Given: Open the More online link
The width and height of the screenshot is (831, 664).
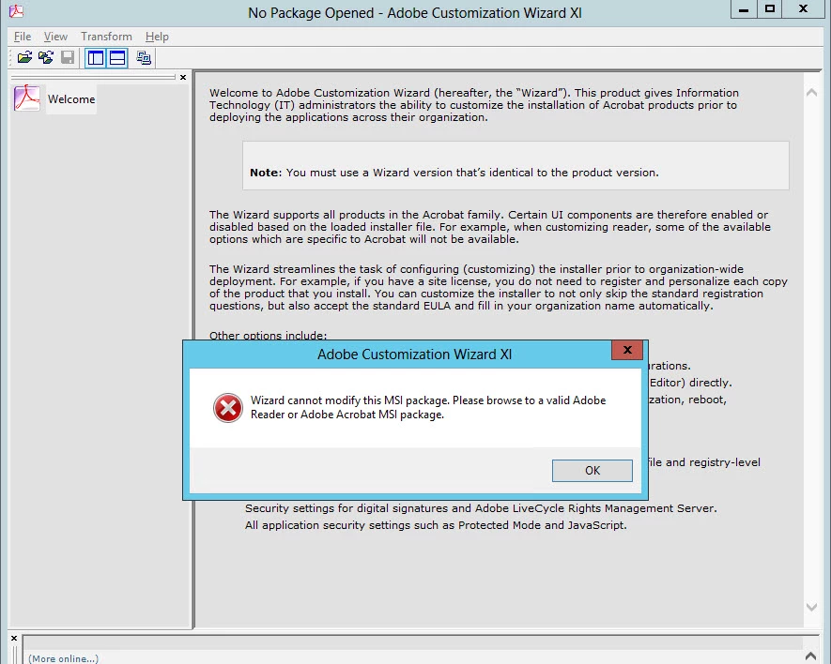Looking at the screenshot, I should pyautogui.click(x=64, y=658).
